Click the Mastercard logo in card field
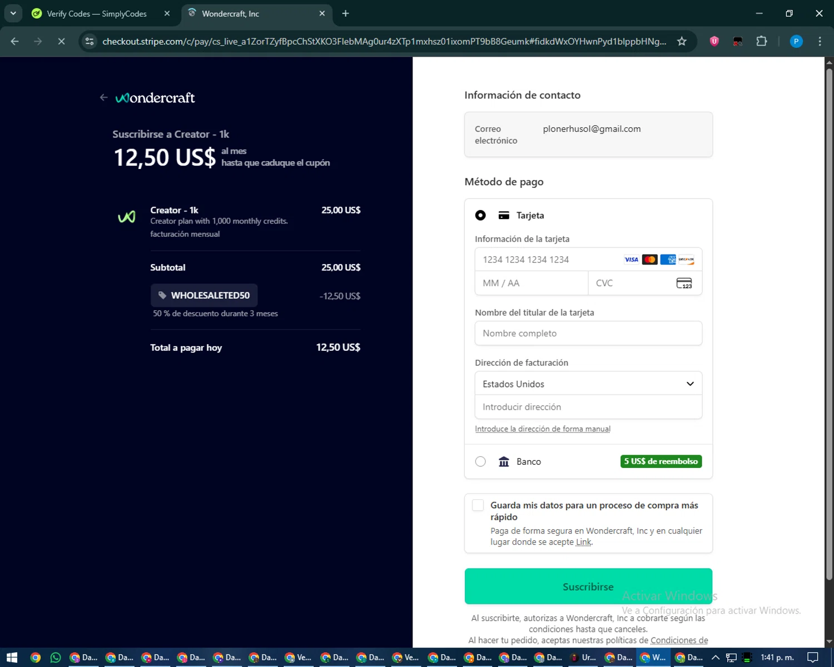The height and width of the screenshot is (667, 834). [x=649, y=260]
